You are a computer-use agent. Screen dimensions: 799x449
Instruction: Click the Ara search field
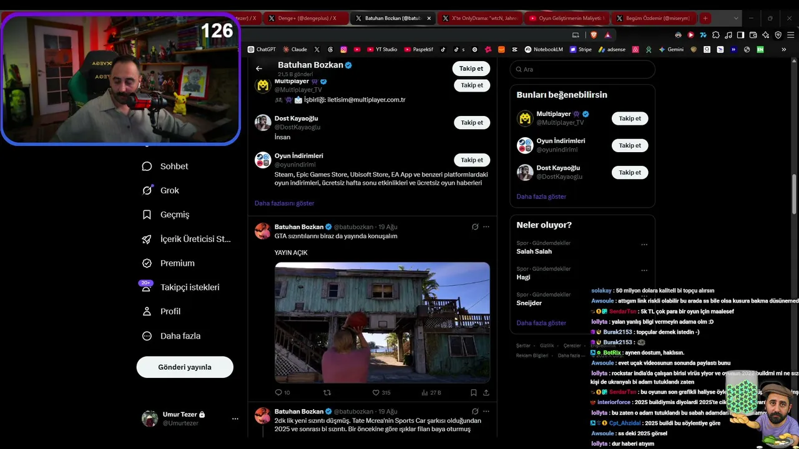pos(582,69)
